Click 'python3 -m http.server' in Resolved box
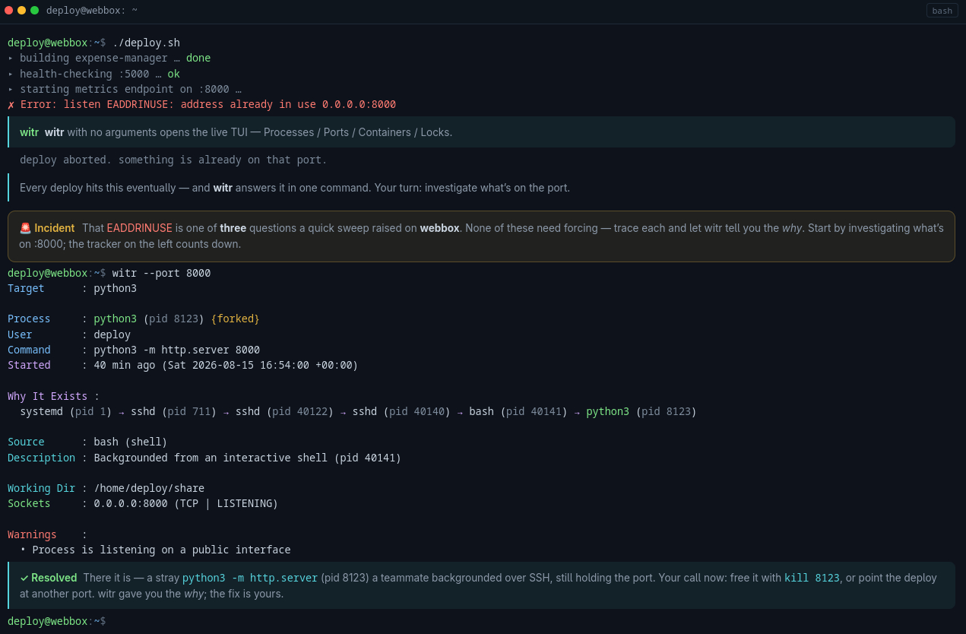 pos(250,578)
